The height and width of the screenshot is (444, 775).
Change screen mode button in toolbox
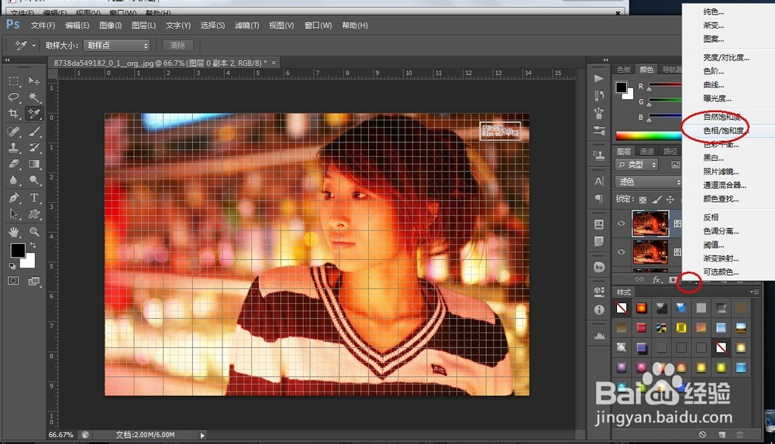coord(34,281)
